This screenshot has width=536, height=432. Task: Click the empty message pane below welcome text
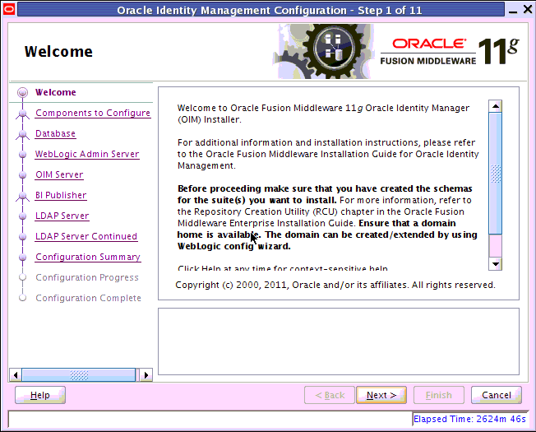click(339, 341)
